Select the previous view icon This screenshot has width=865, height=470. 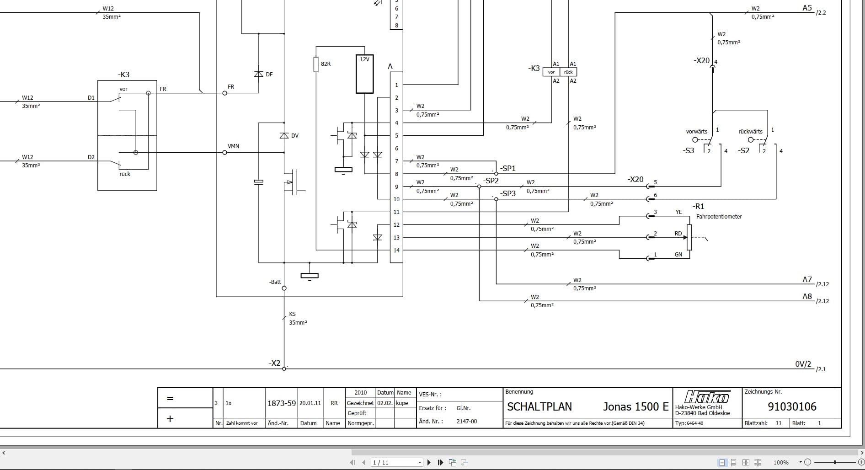coord(453,463)
